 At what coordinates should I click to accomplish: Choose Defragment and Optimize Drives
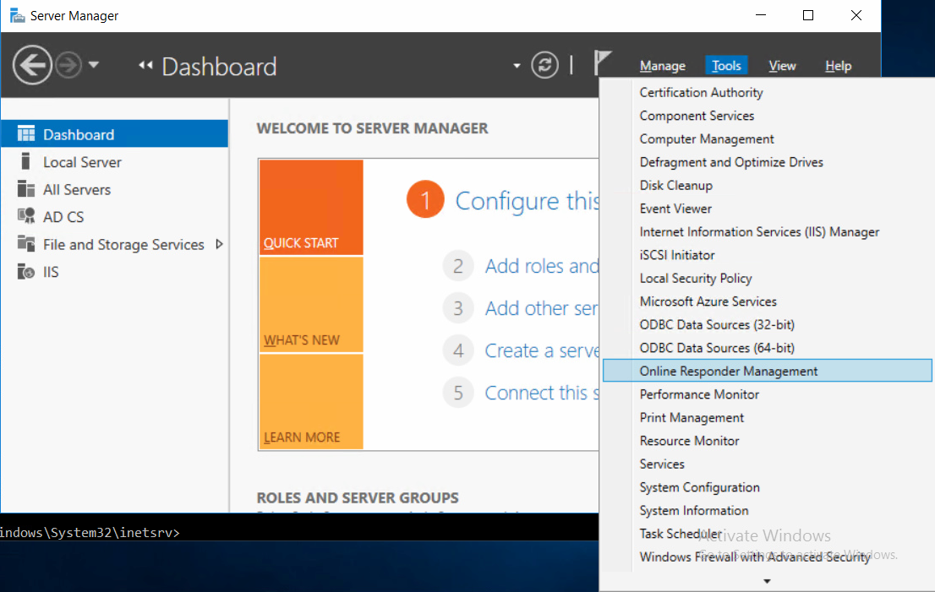(x=731, y=162)
